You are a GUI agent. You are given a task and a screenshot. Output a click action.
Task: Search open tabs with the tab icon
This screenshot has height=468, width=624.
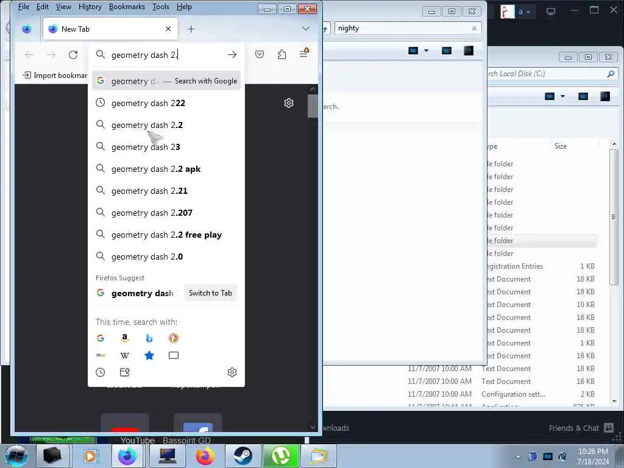174,355
